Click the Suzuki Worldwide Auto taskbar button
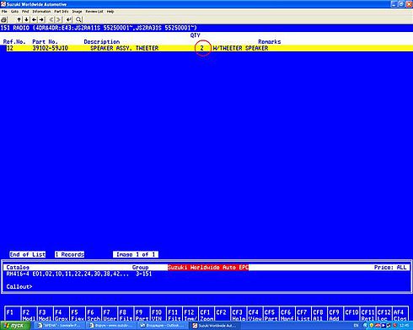This screenshot has height=330, width=413. (x=213, y=326)
